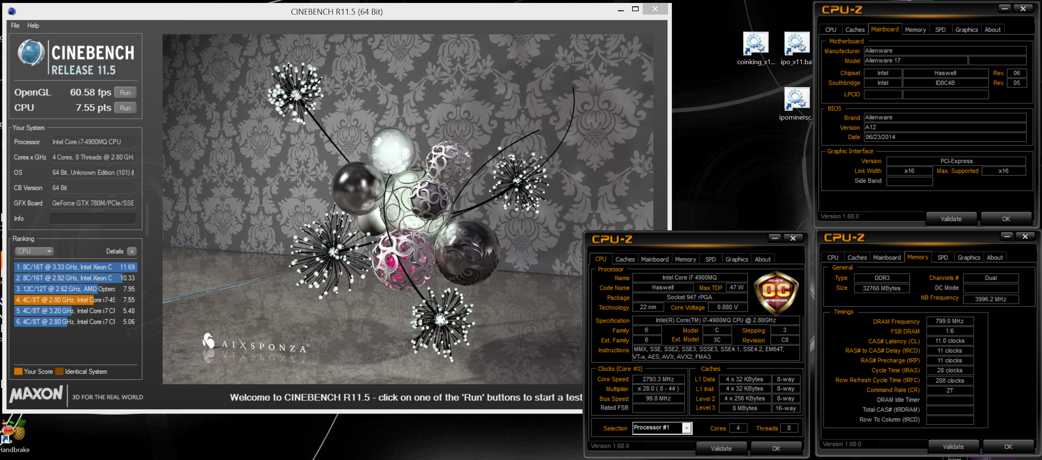Click the Details arrow in Ranking panel

[x=132, y=251]
